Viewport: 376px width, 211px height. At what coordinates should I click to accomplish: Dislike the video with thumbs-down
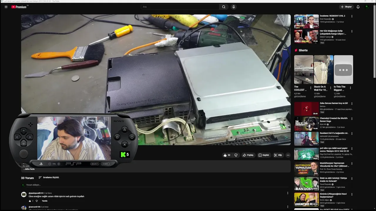pos(236,155)
